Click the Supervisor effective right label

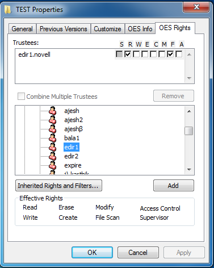154,217
